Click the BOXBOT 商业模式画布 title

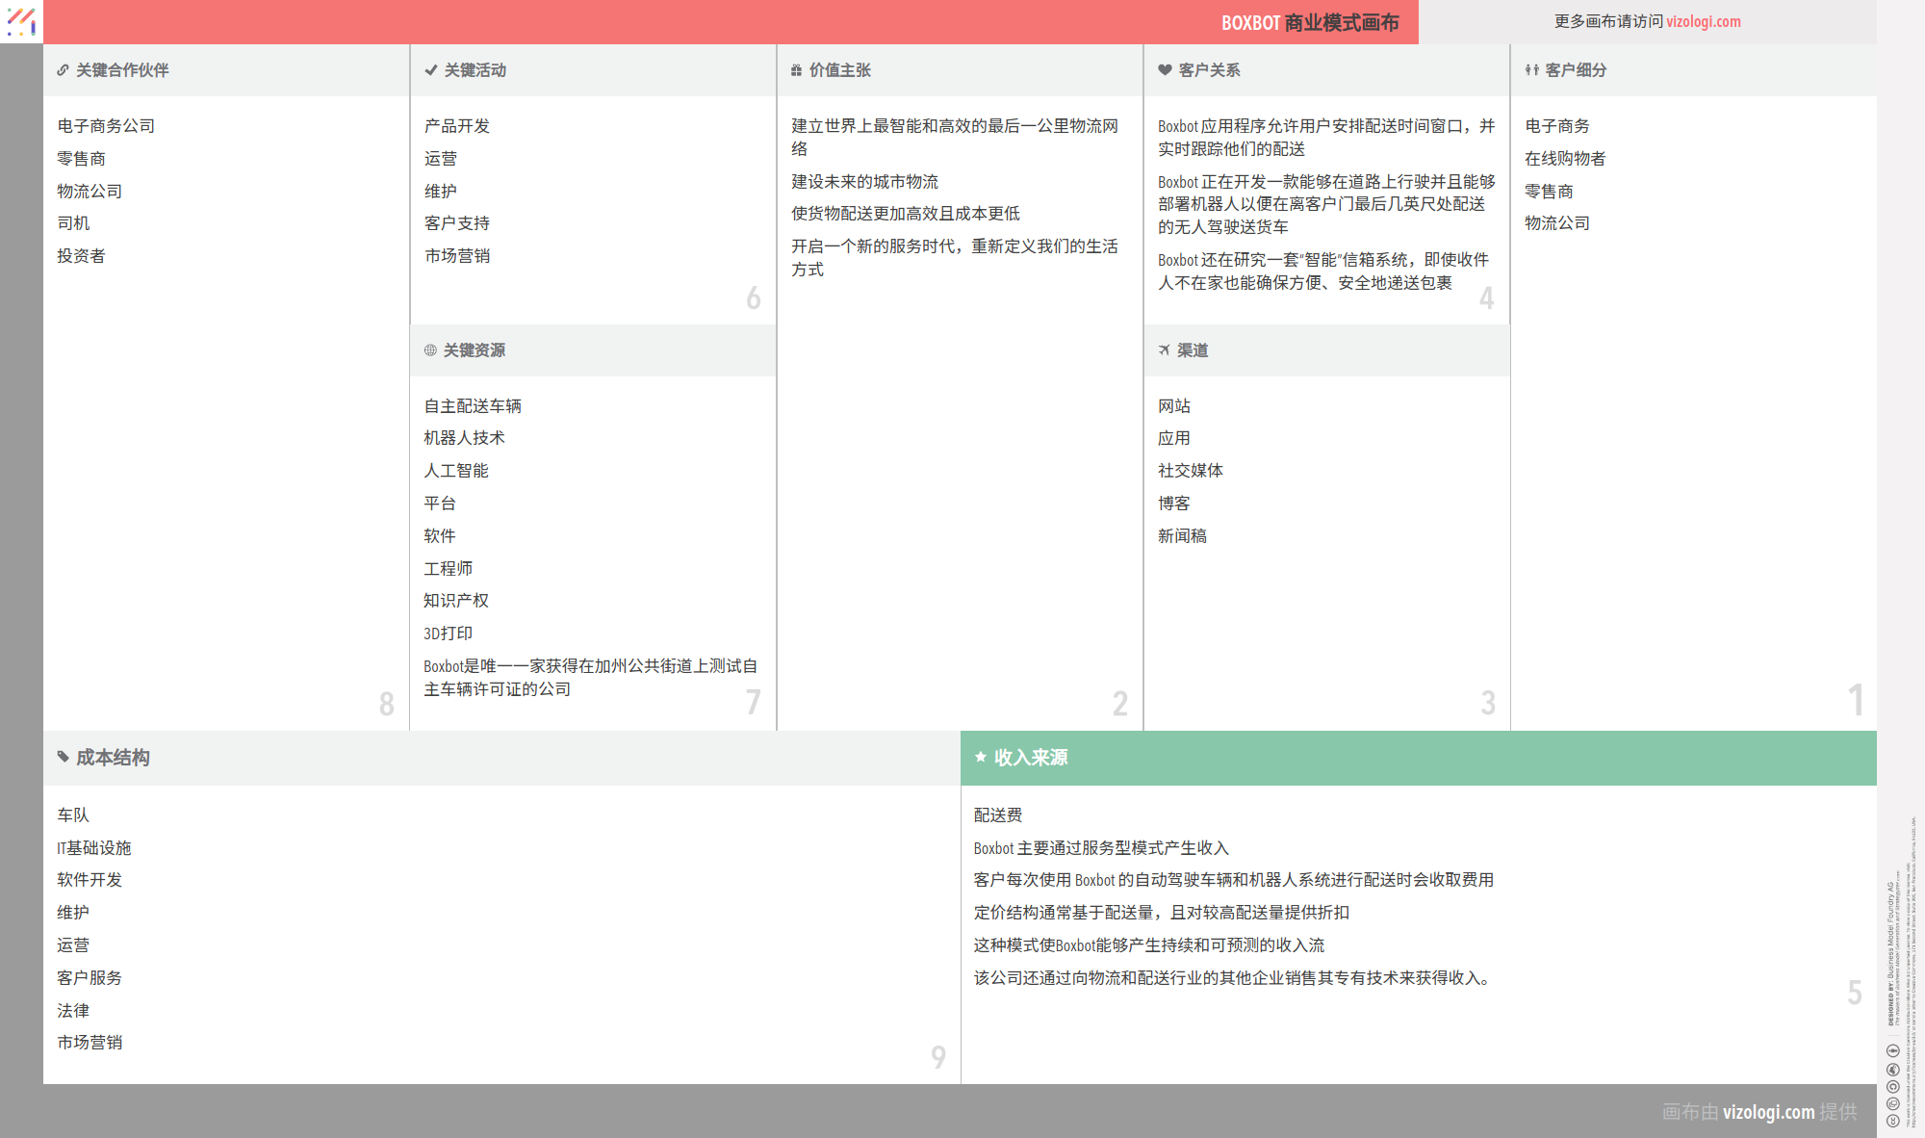(x=1309, y=22)
